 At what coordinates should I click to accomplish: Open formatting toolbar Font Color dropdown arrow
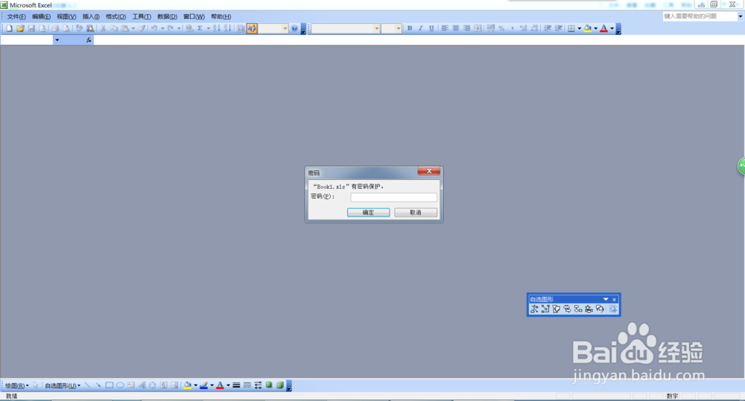point(612,28)
